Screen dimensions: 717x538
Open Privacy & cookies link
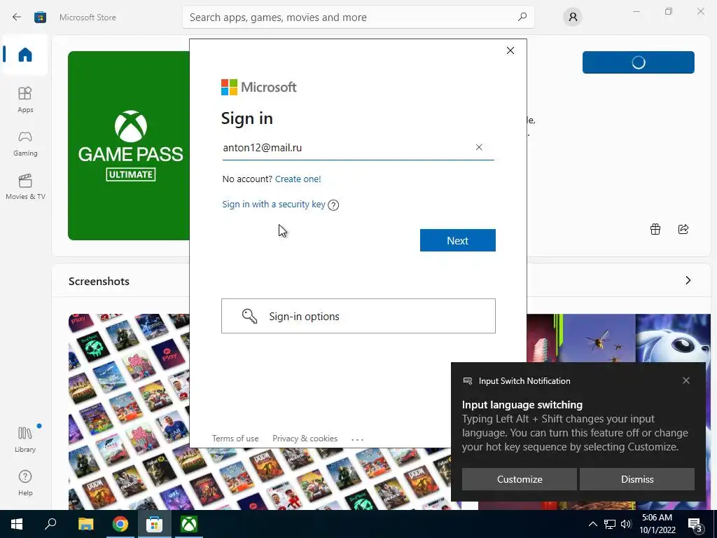pyautogui.click(x=305, y=439)
